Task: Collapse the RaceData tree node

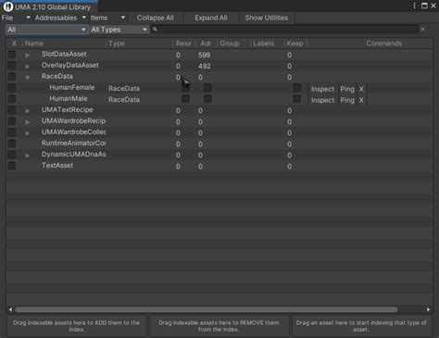Action: point(27,78)
